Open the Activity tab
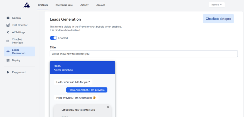 (85, 5)
